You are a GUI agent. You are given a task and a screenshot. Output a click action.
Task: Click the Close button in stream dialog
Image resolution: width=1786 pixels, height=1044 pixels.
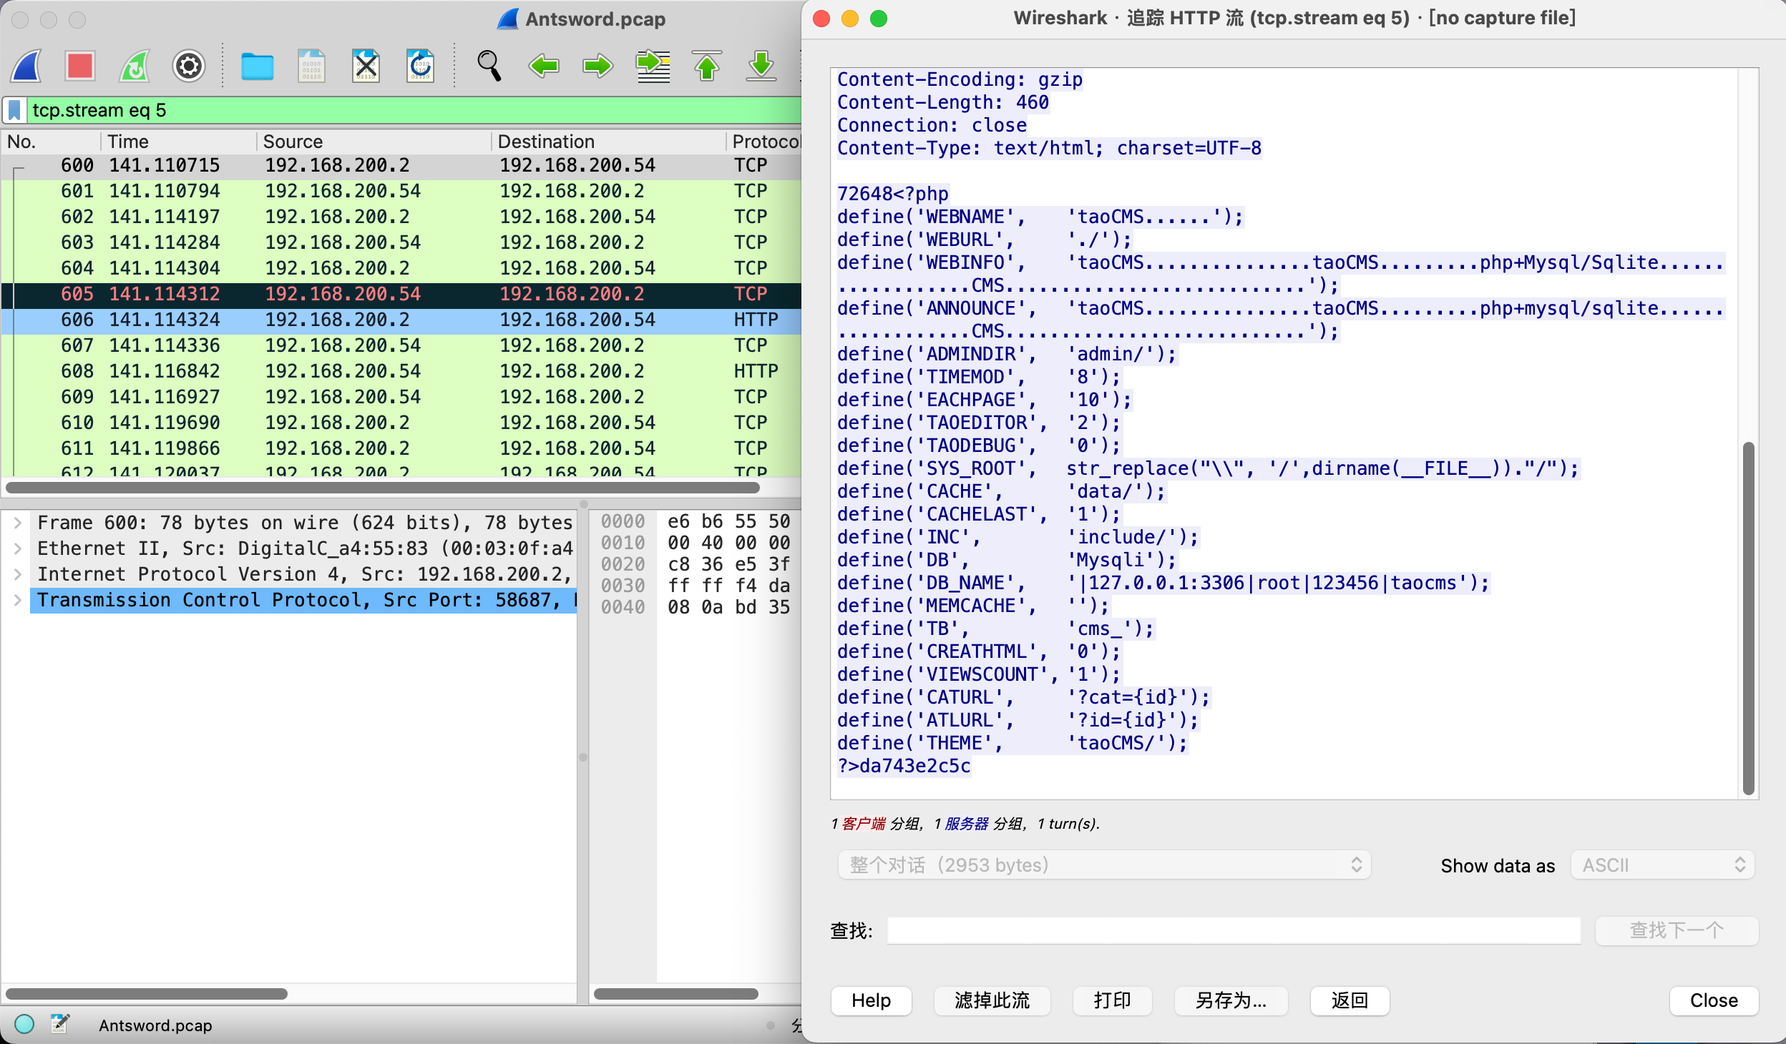[1714, 1000]
